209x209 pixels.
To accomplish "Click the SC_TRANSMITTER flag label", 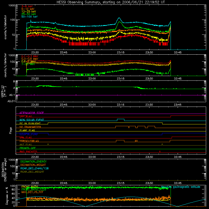I will coord(30,127).
